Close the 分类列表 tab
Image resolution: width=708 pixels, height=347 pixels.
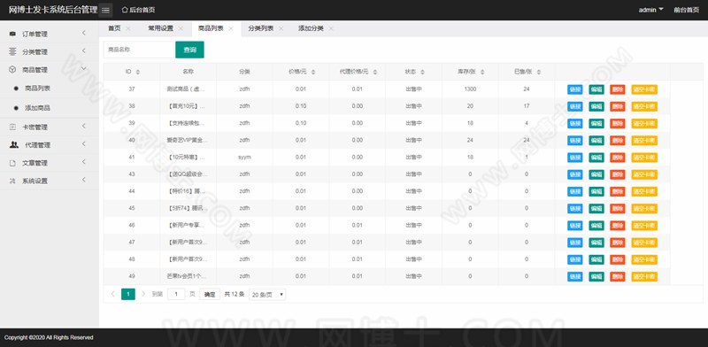(x=281, y=28)
